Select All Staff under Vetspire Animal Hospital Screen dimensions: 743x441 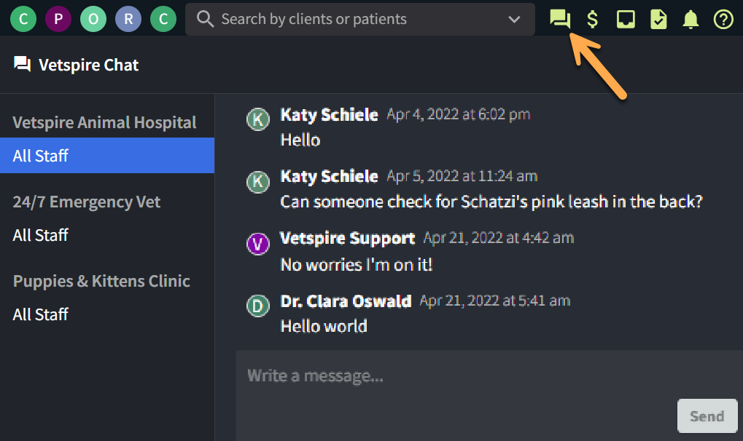pos(41,155)
